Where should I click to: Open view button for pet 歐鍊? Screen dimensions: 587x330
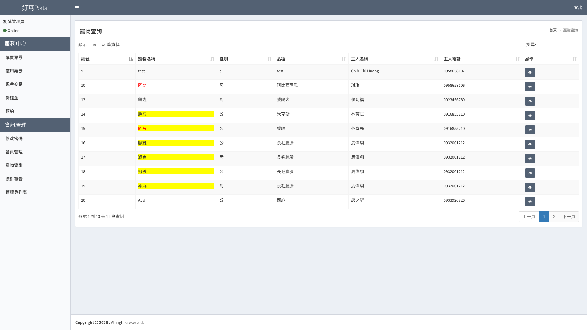click(530, 144)
